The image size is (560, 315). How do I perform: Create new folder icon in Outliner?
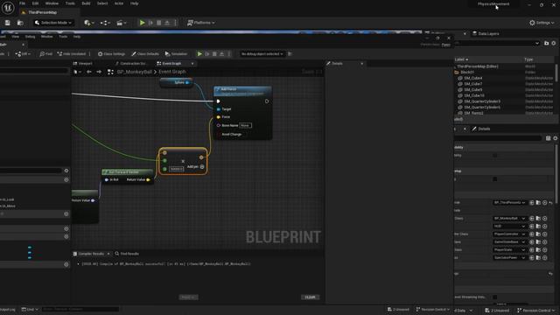546,43
